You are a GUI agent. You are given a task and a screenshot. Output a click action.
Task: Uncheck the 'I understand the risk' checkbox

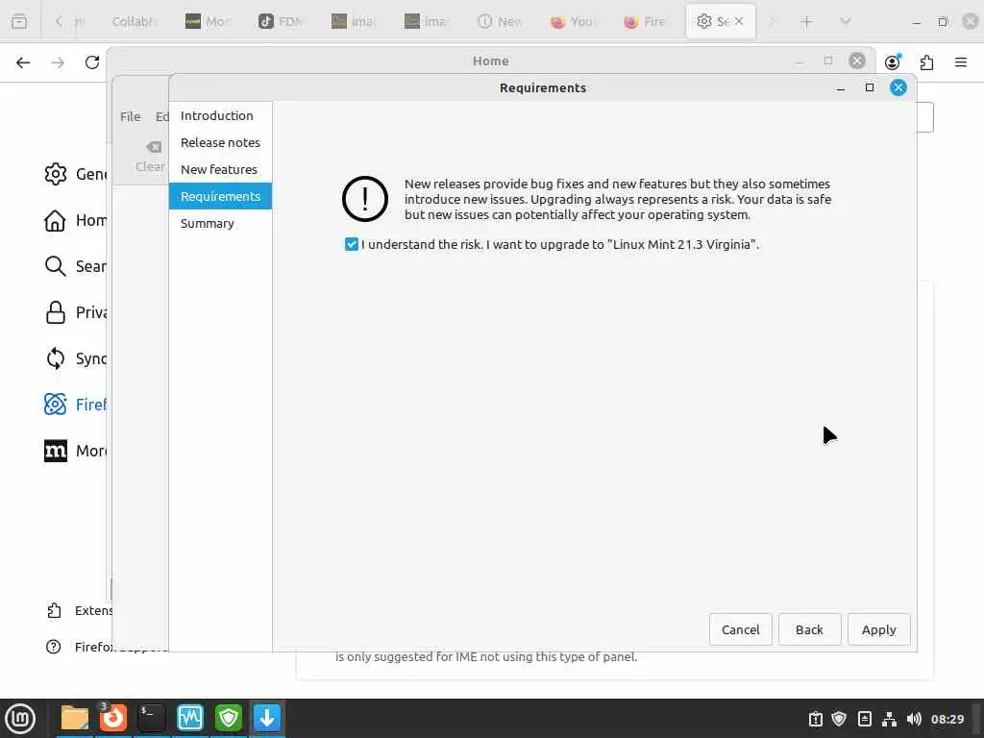(352, 244)
